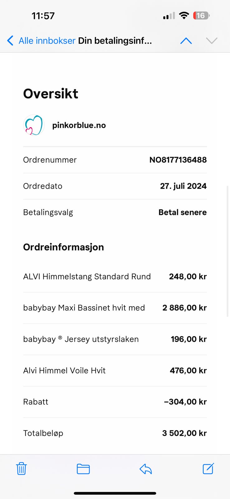
Task: Tap the 11:57 clock in status bar
Action: point(43,16)
